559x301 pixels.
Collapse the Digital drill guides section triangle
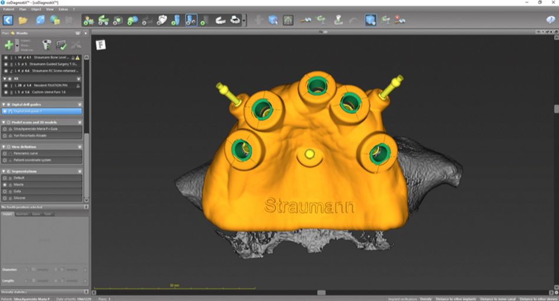(x=4, y=105)
